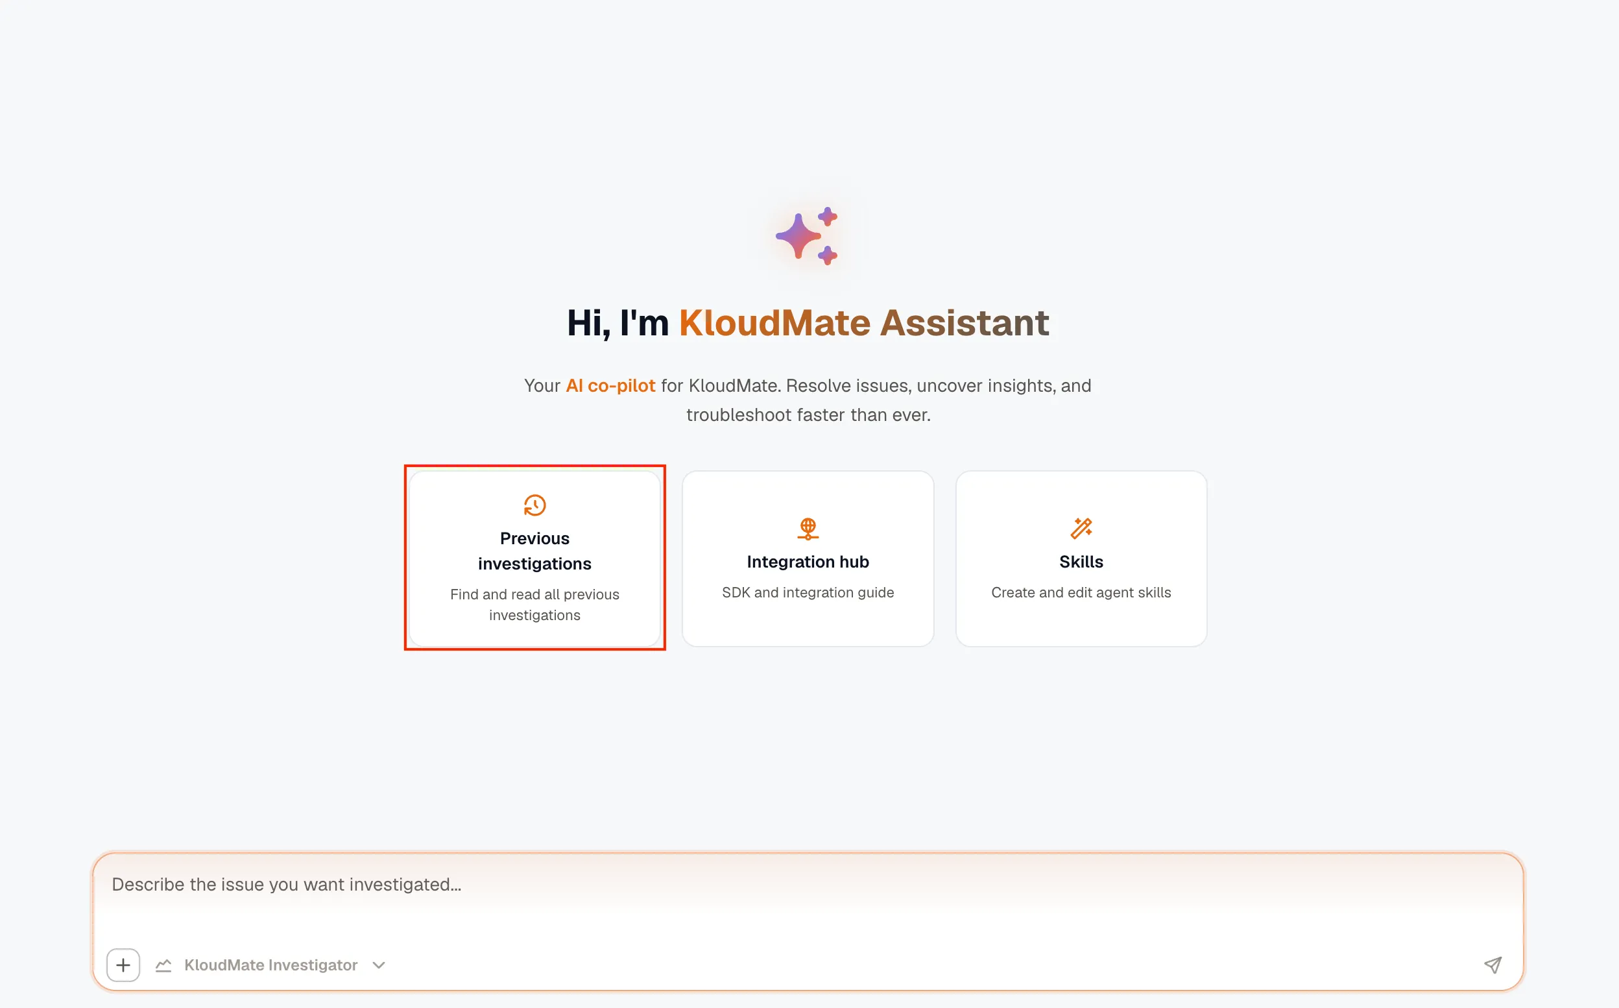1619x1008 pixels.
Task: Select "SDK and integration guide" description
Action: tap(808, 592)
